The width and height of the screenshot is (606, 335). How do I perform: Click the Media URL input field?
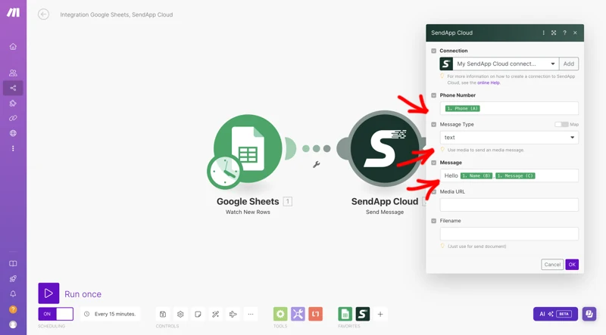pos(509,205)
